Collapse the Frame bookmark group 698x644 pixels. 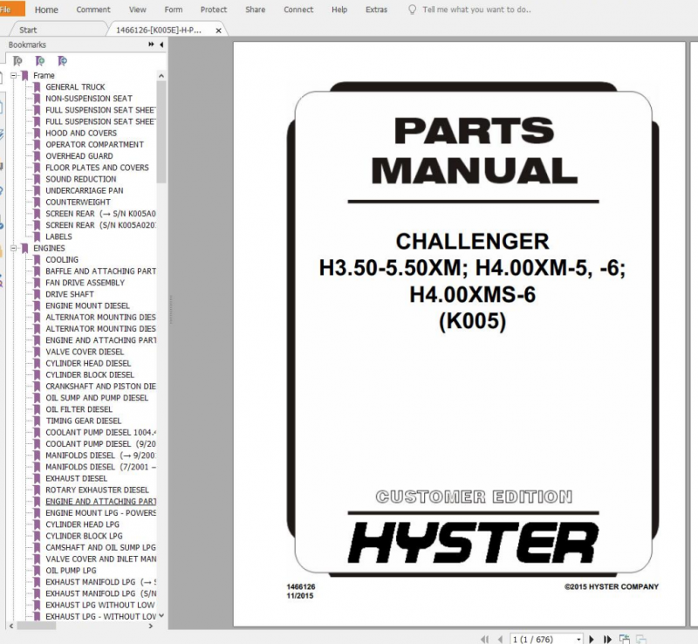tap(13, 75)
